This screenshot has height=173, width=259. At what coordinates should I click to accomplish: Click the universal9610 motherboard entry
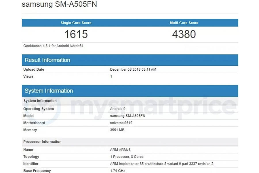pos(122,123)
